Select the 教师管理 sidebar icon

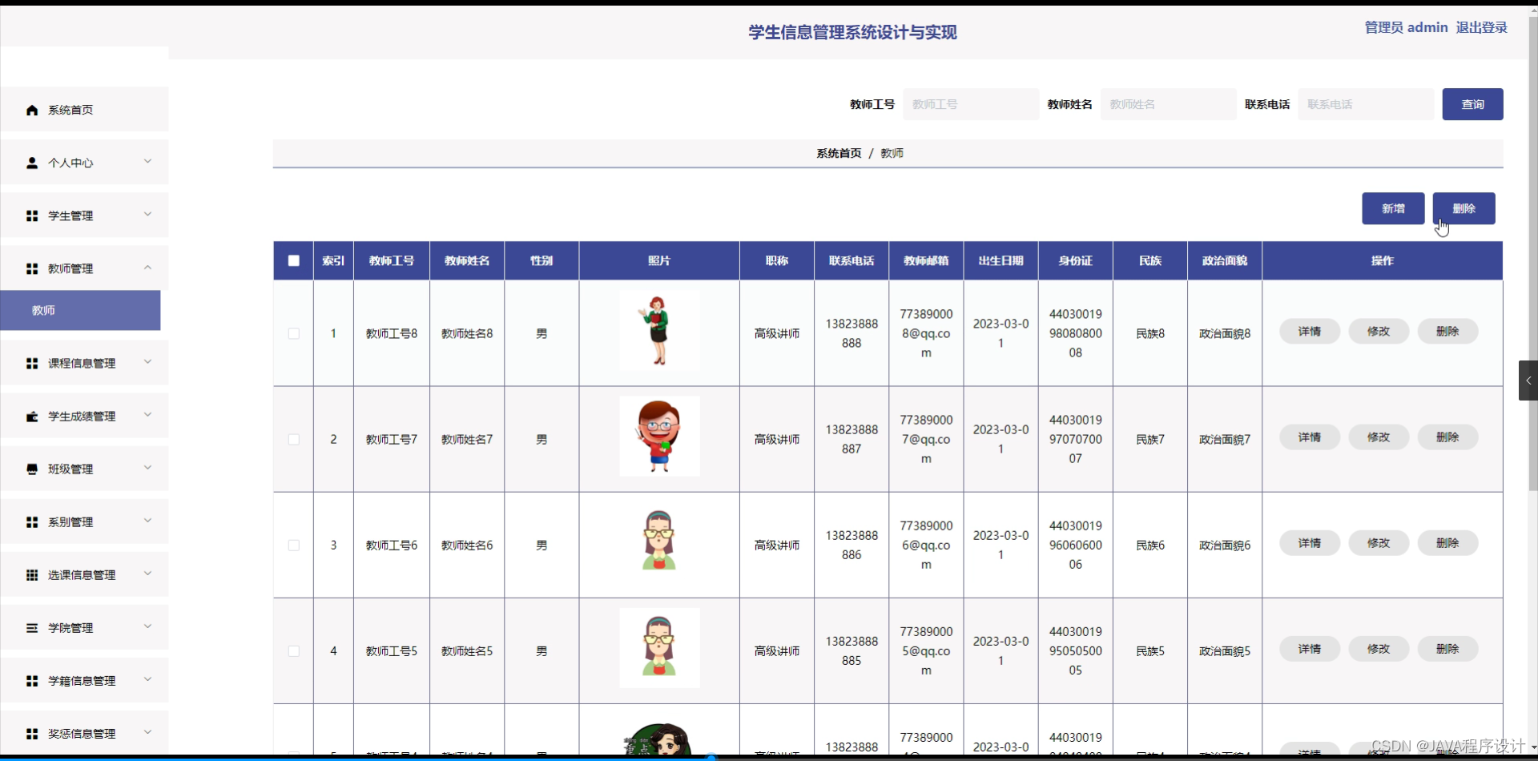[x=32, y=268]
